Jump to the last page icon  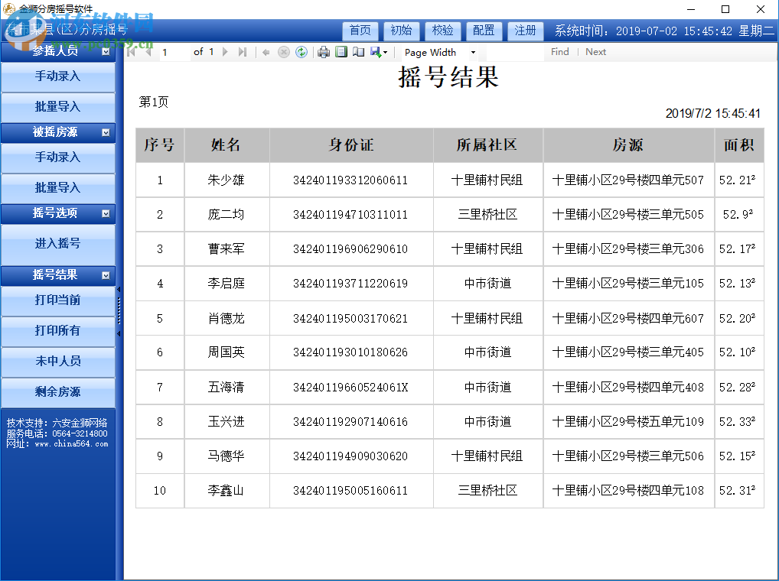click(241, 52)
